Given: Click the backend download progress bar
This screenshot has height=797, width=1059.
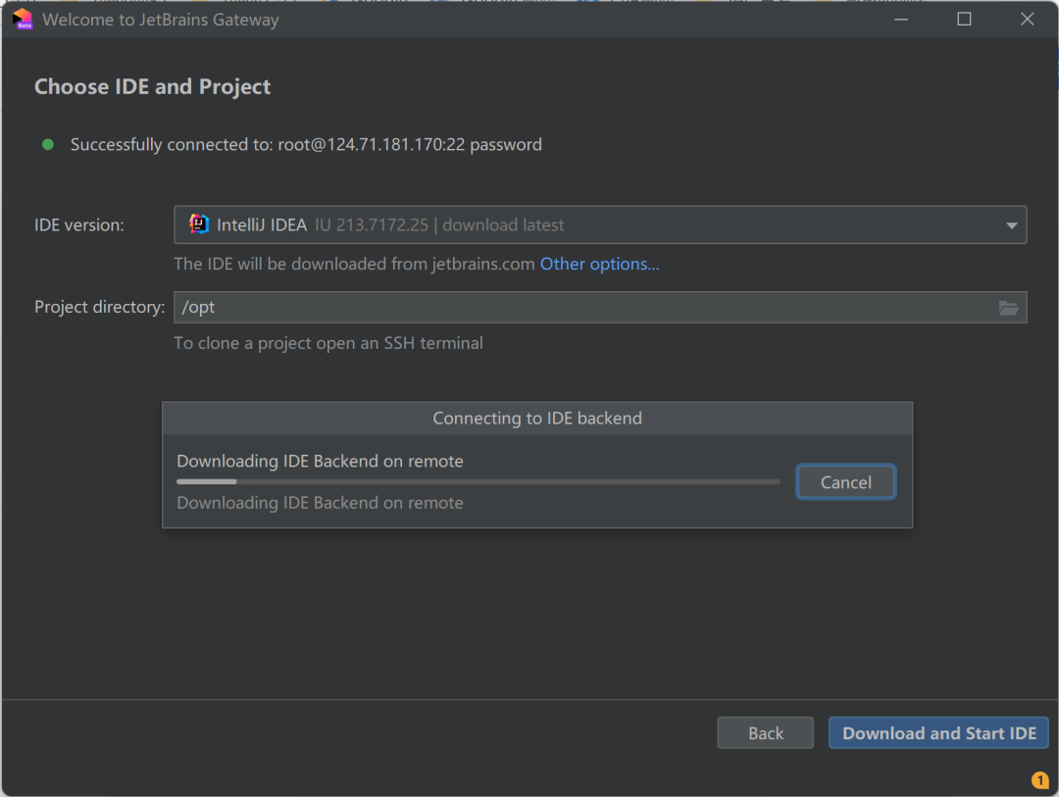Looking at the screenshot, I should pos(479,481).
